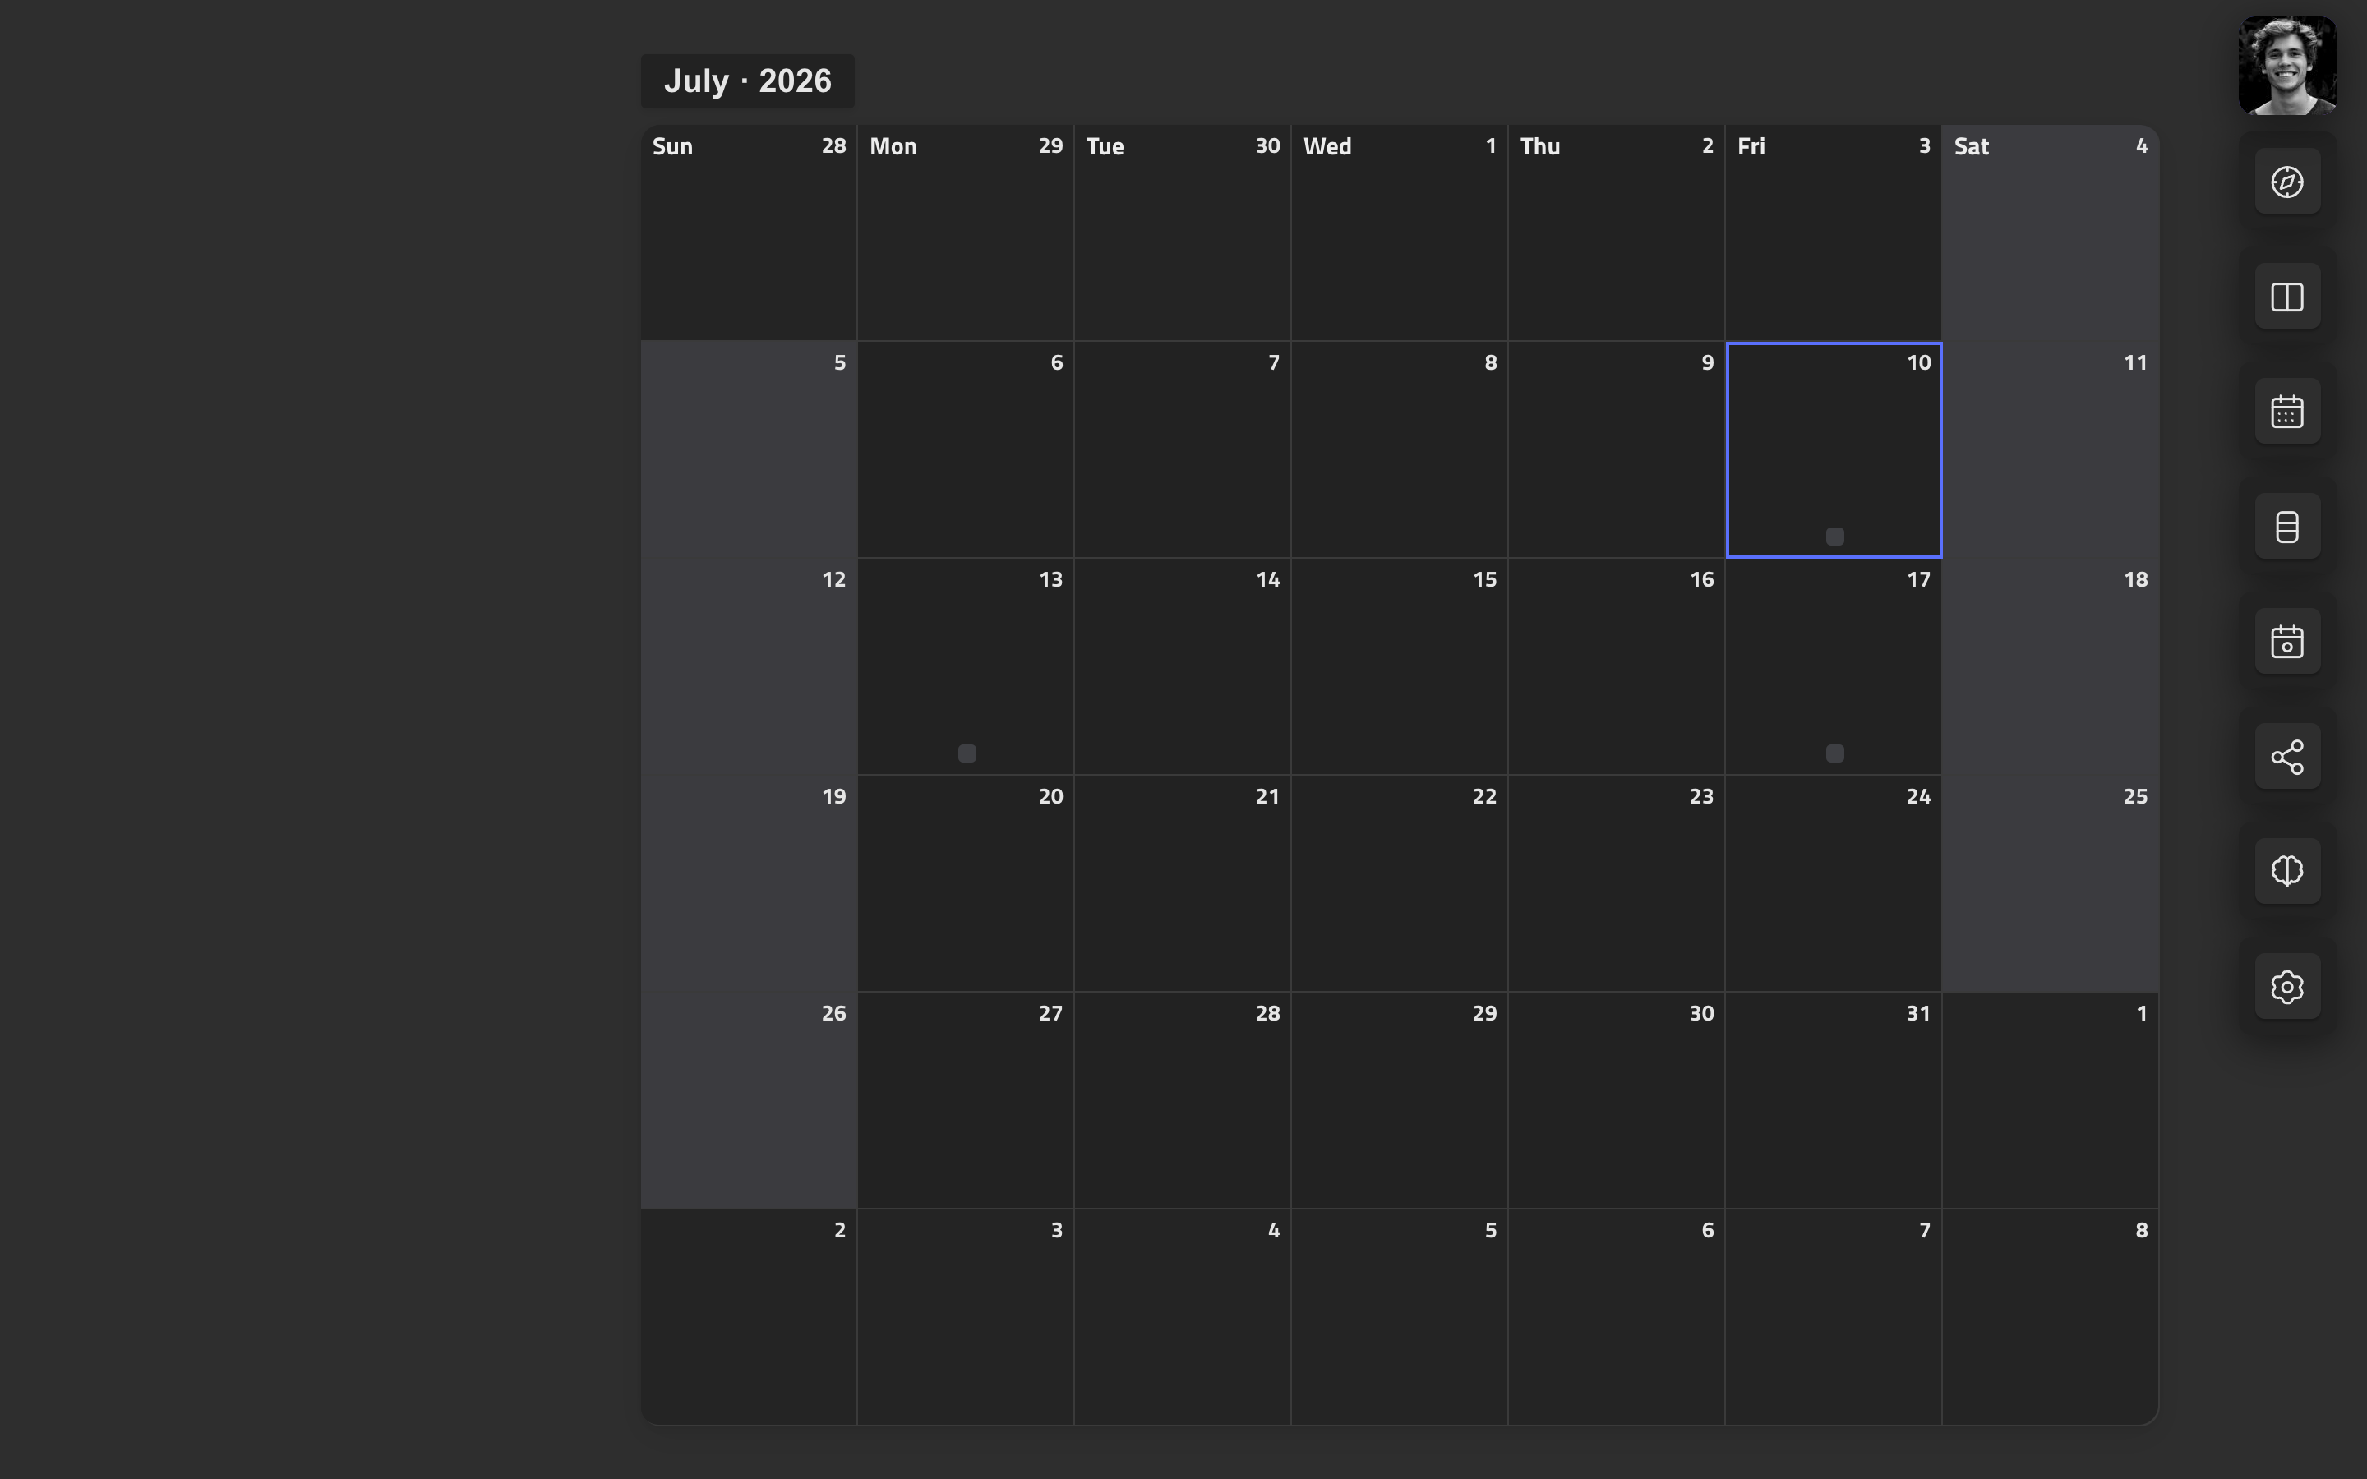Select Tuesday June 30 cell
Image resolution: width=2367 pixels, height=1479 pixels.
pos(1183,233)
